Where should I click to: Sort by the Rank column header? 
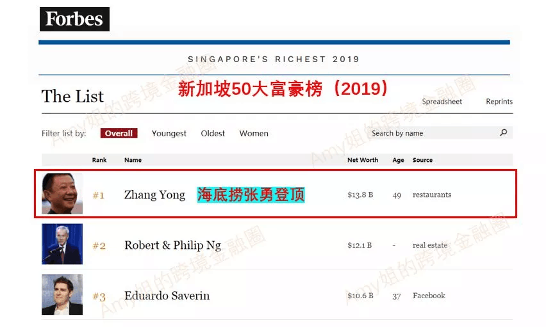(x=99, y=160)
